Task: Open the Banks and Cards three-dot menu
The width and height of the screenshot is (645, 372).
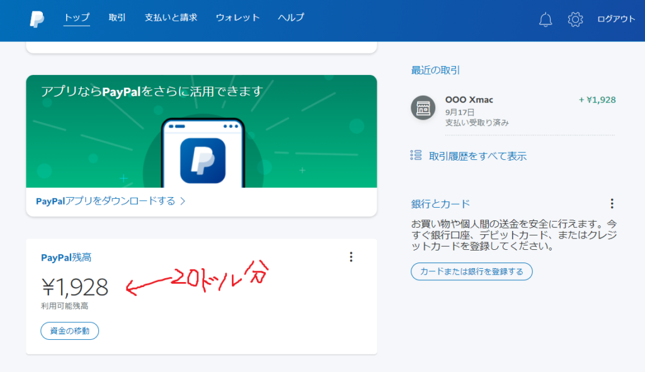Action: [612, 204]
